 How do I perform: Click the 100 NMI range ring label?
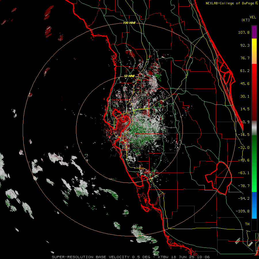(129, 23)
